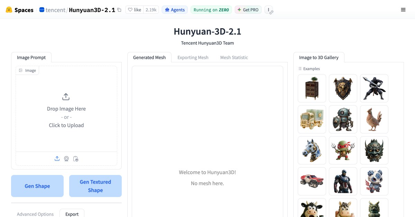The height and width of the screenshot is (217, 415).
Task: Select the cartoon cow example thumbnail
Action: pyautogui.click(x=312, y=208)
